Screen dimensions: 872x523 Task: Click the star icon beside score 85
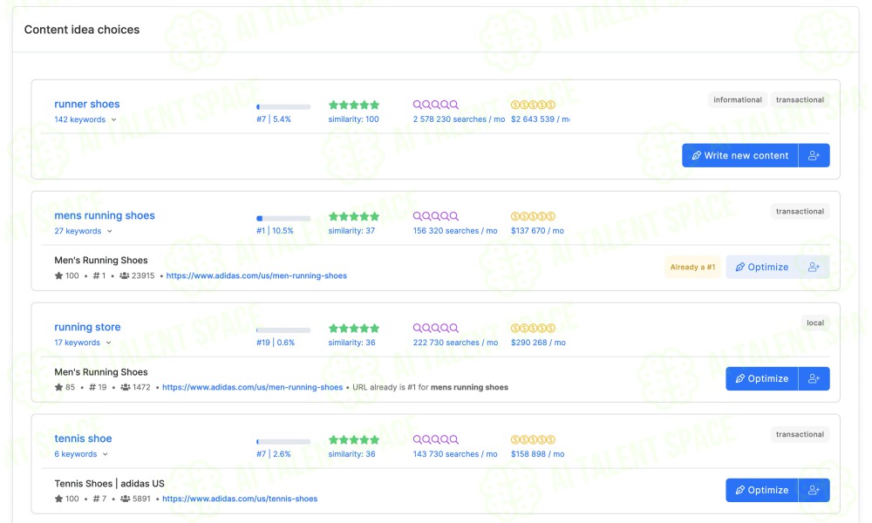pyautogui.click(x=58, y=387)
